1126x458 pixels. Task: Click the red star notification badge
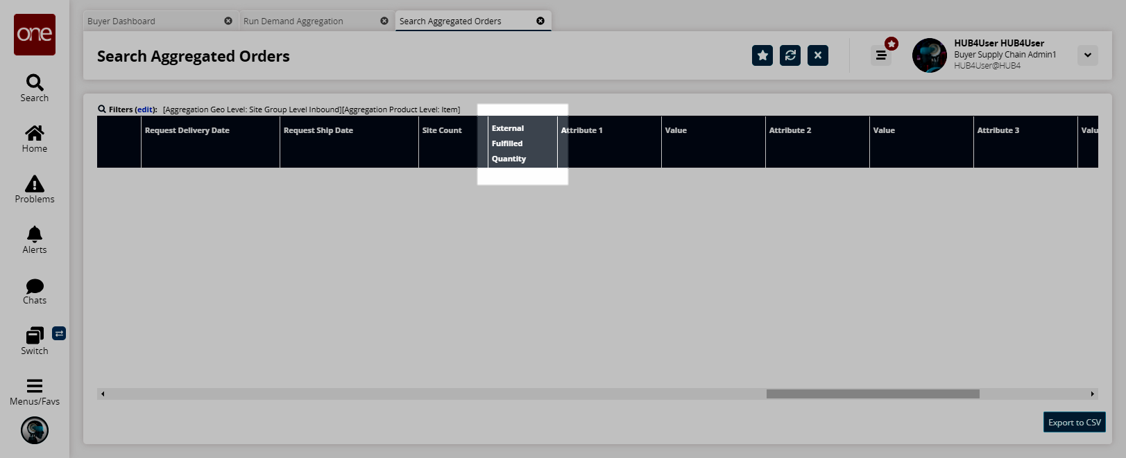point(892,44)
